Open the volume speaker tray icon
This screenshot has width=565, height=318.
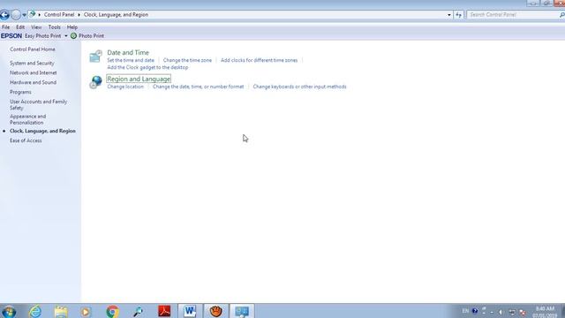[501, 312]
